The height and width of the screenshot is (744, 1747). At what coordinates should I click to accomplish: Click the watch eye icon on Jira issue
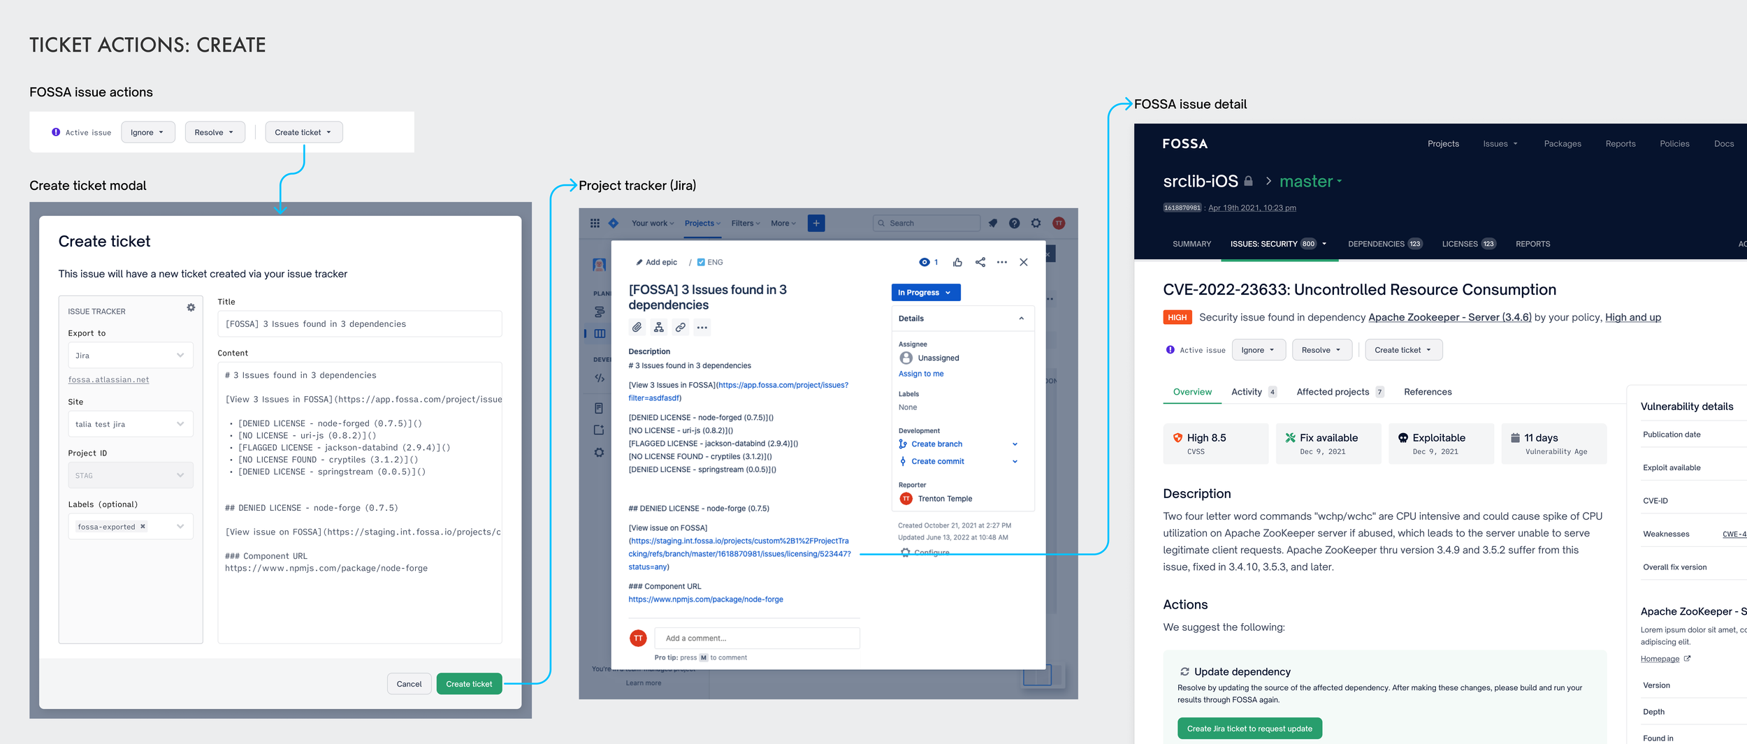click(925, 262)
